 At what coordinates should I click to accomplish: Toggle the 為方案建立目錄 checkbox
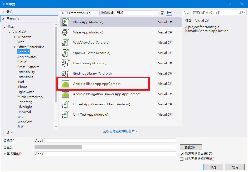point(182,154)
